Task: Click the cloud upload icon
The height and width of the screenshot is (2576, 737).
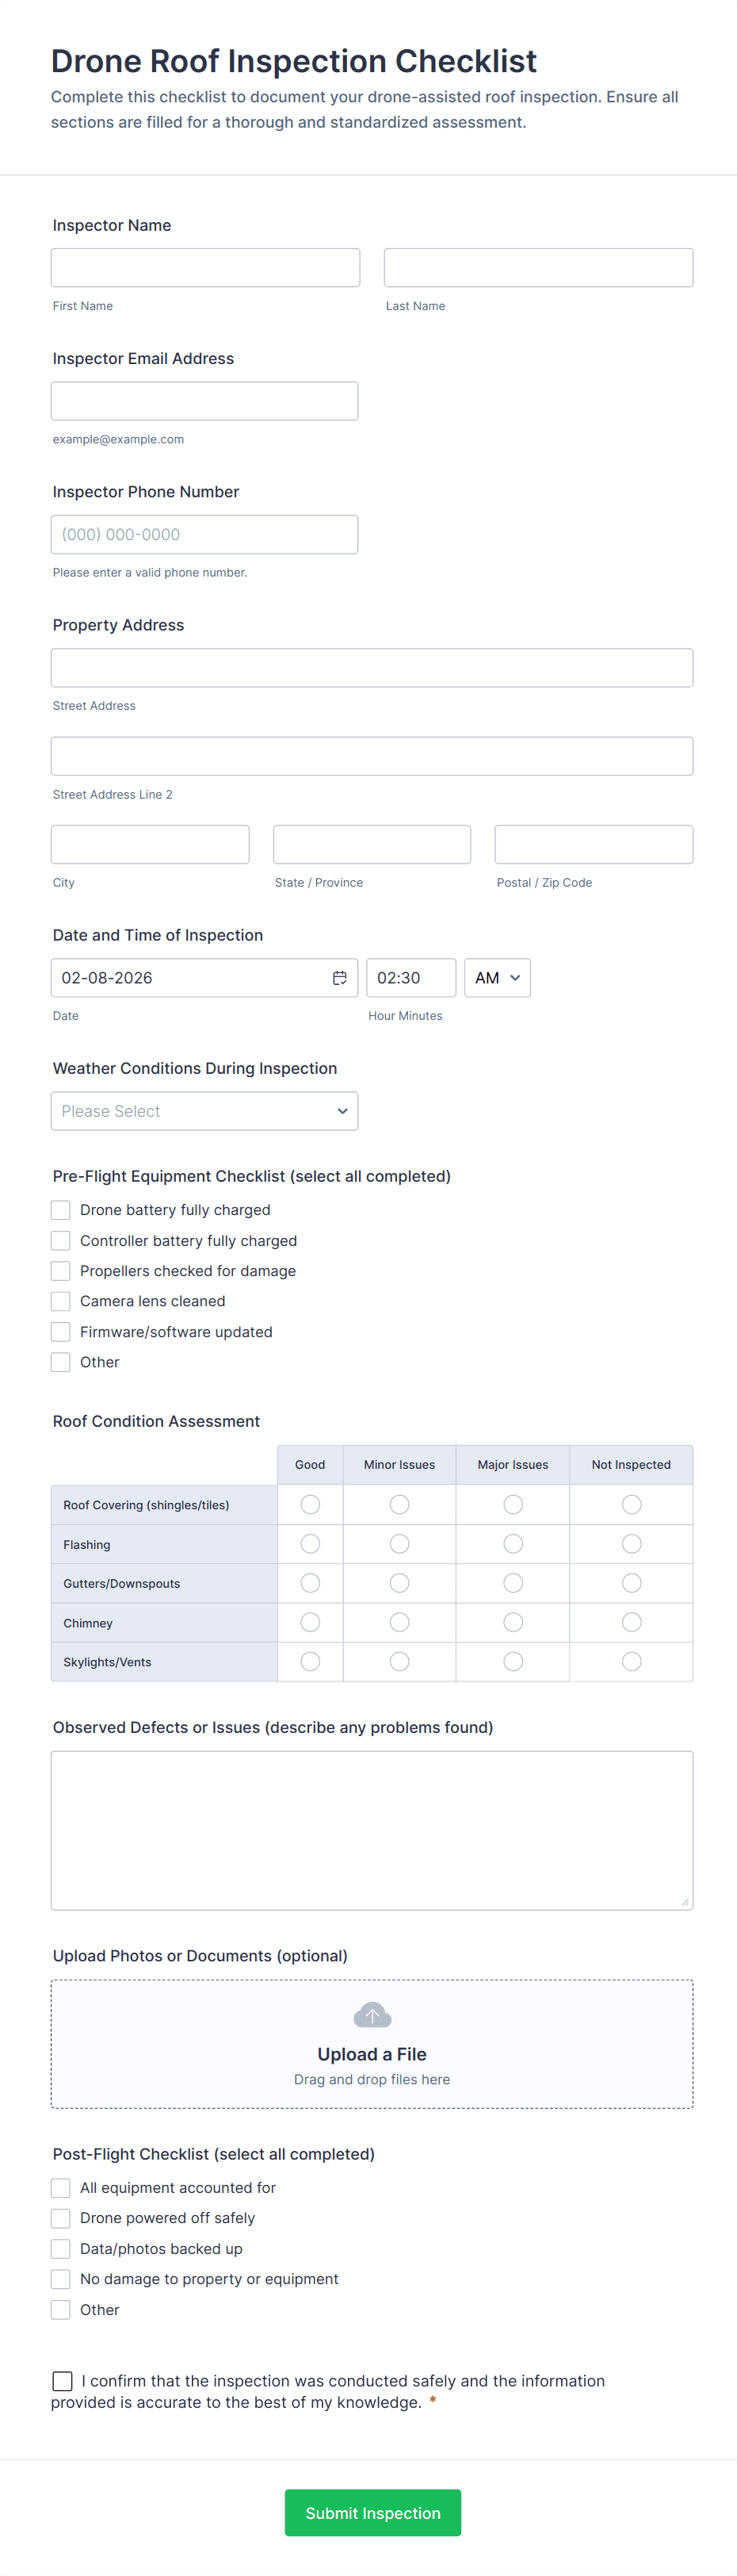Action: coord(372,2015)
